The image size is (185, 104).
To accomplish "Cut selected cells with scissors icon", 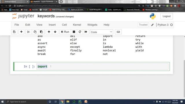I will coord(29,32).
